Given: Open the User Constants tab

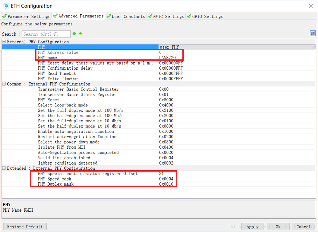Looking at the screenshot, I should 126,17.
